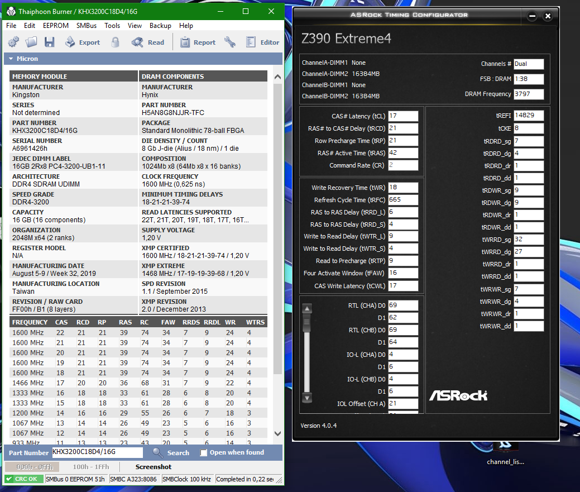The image size is (580, 492).
Task: Select the 100h - 1FFh tab
Action: 91,467
